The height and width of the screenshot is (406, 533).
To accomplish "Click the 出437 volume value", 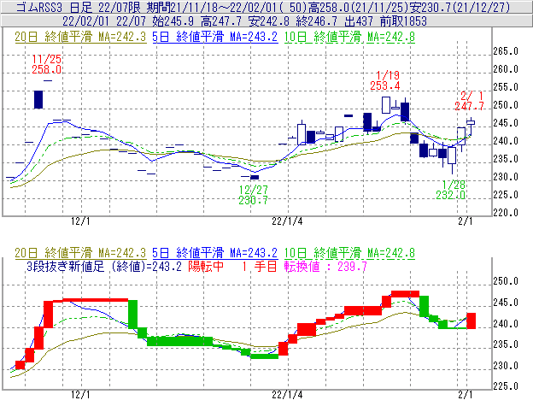I will (x=358, y=21).
